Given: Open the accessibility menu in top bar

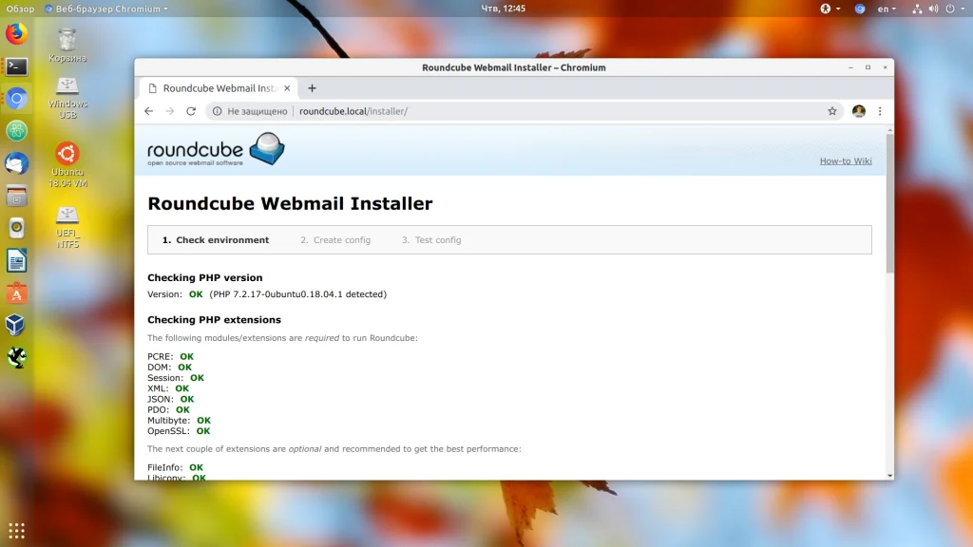Looking at the screenshot, I should (830, 9).
